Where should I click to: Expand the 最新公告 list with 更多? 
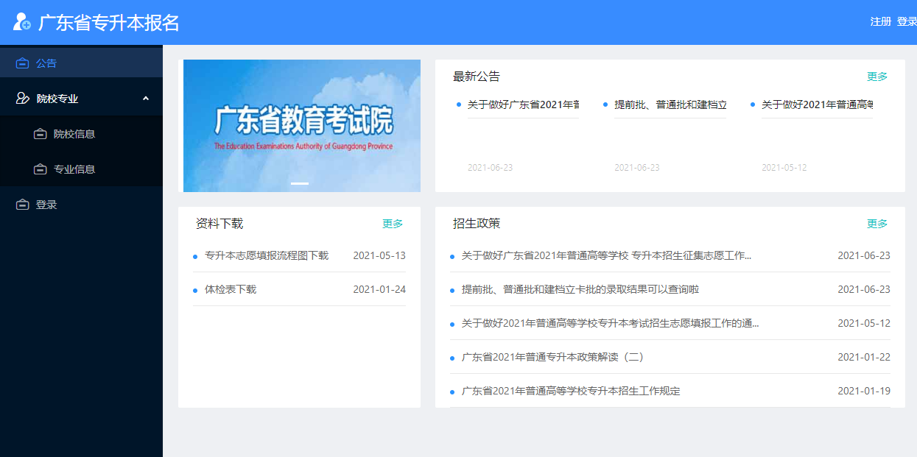876,76
